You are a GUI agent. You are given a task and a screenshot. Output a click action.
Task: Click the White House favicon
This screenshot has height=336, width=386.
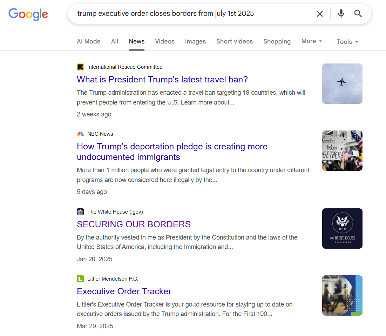(x=80, y=212)
